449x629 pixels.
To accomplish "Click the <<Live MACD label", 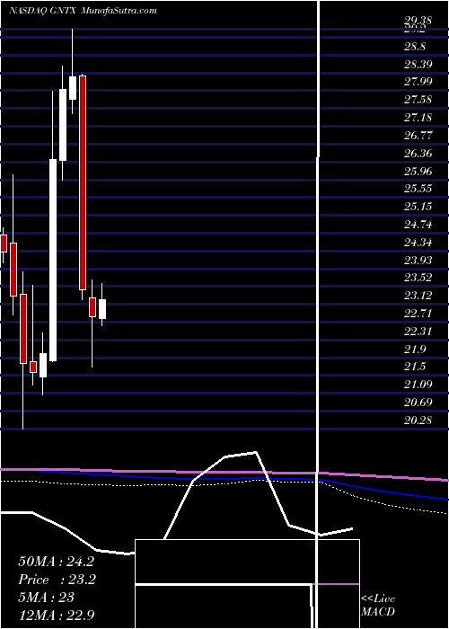I will [x=378, y=606].
